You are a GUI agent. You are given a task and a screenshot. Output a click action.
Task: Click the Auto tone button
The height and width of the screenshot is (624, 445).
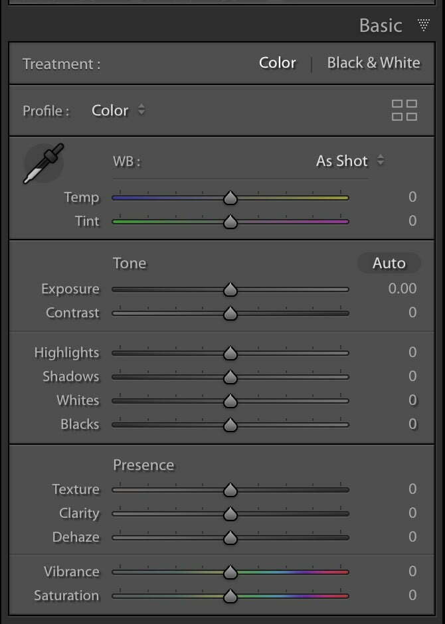(x=389, y=263)
